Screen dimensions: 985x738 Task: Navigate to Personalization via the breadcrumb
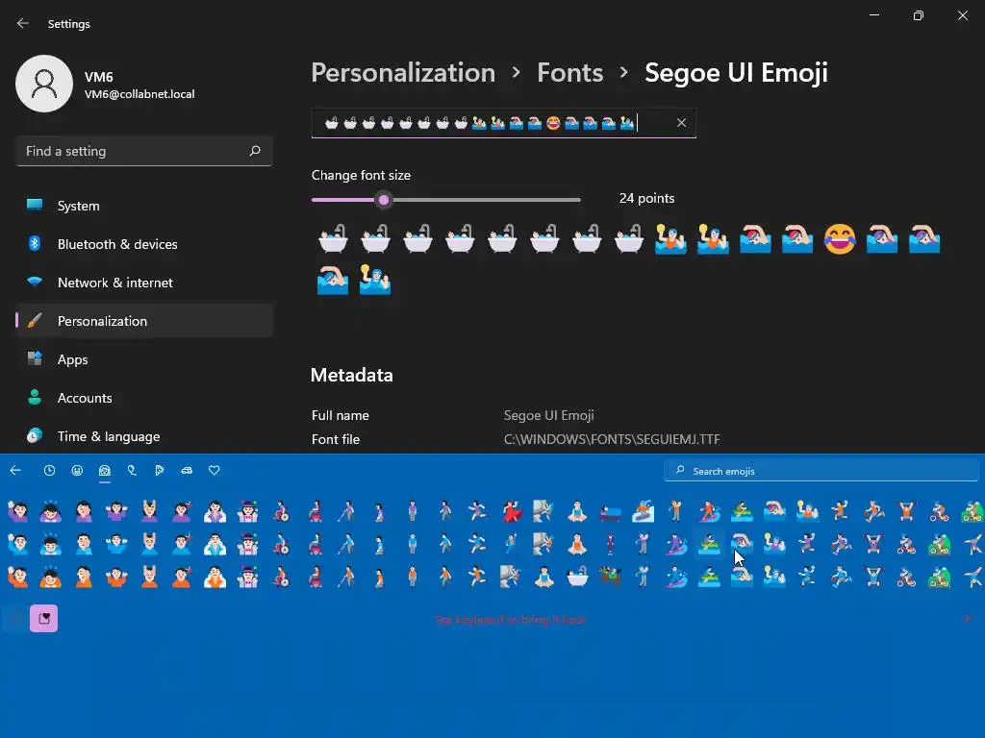pos(403,73)
